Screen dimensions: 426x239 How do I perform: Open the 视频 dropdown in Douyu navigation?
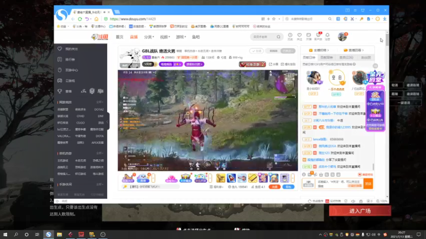coord(165,37)
